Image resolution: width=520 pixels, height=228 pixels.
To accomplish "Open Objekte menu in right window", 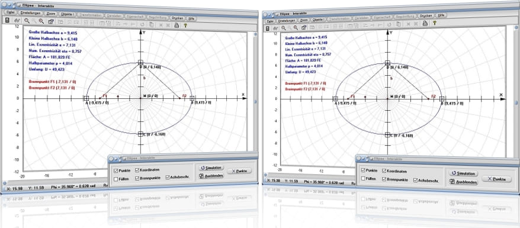I will click(x=319, y=19).
